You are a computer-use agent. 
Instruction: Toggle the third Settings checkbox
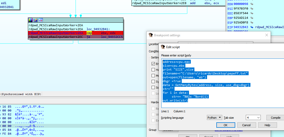(x=153, y=75)
